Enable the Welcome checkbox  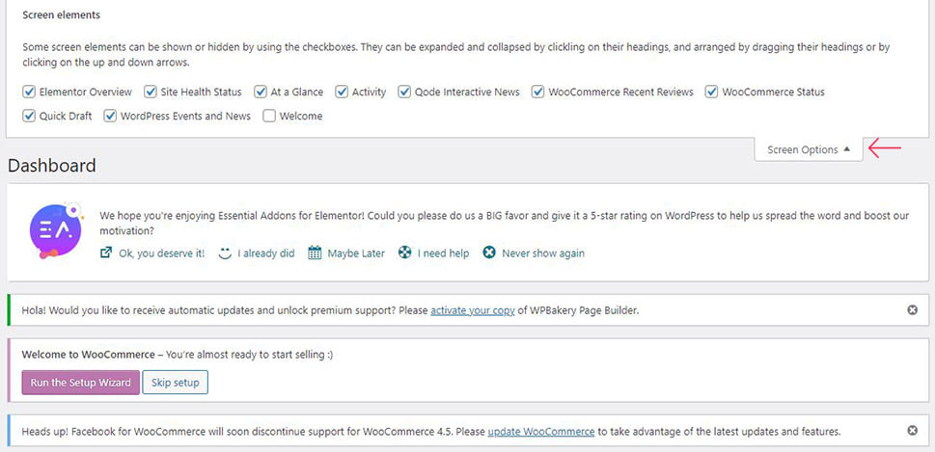click(269, 116)
